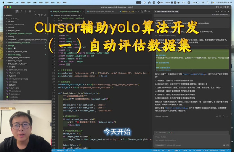Screen dimensions: 234x152
Task: Click Cursor Tab in status bar
Action: point(156,151)
